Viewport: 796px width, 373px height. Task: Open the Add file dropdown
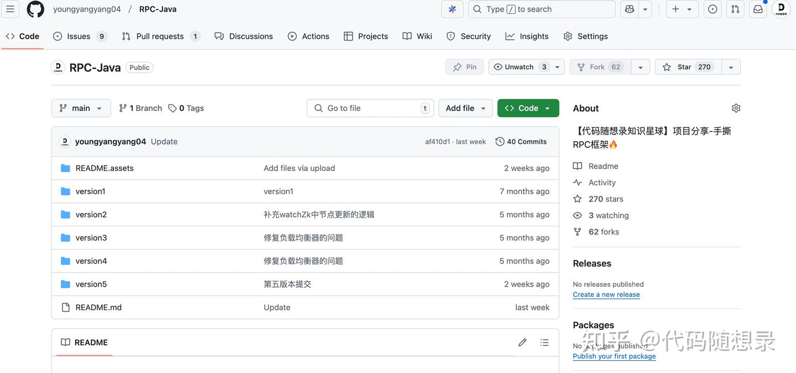pos(465,108)
